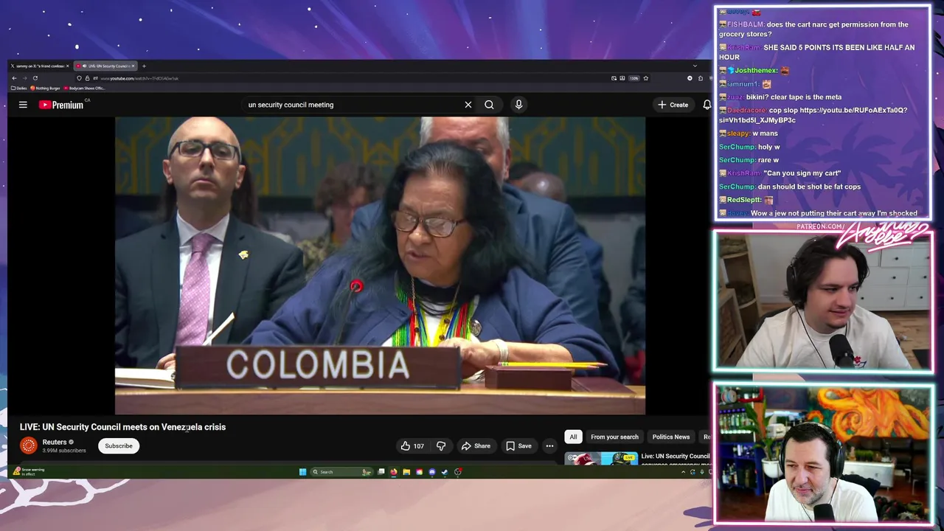This screenshot has width=944, height=531.
Task: Open the Dailies bookmarks folder
Action: tap(18, 88)
